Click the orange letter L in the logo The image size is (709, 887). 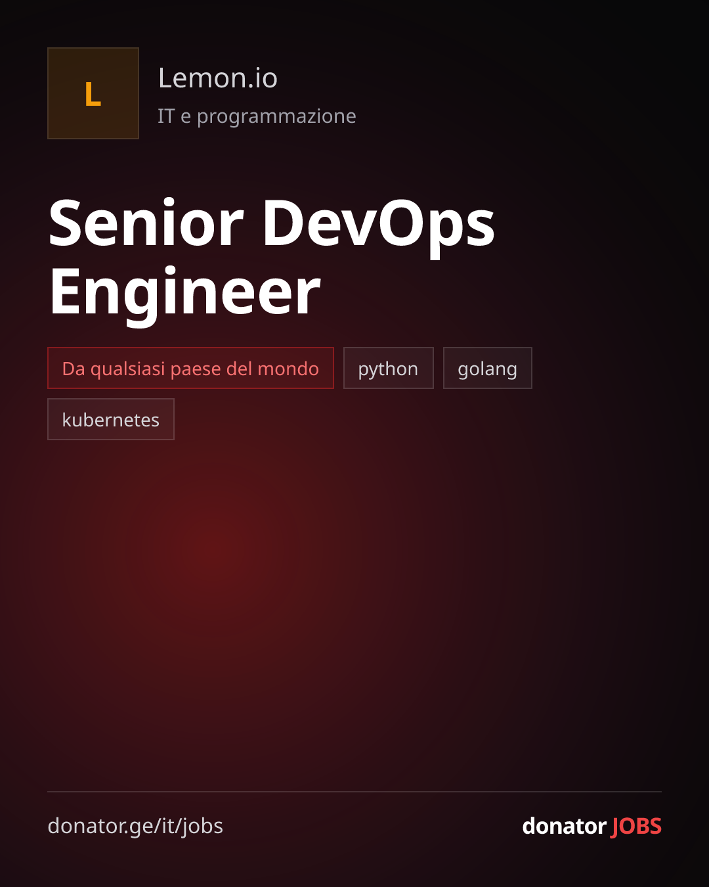coord(93,95)
